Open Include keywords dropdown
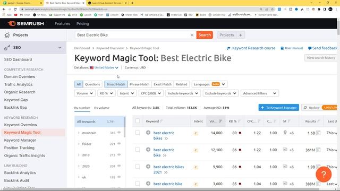The height and width of the screenshot is (191, 340). pyautogui.click(x=183, y=93)
